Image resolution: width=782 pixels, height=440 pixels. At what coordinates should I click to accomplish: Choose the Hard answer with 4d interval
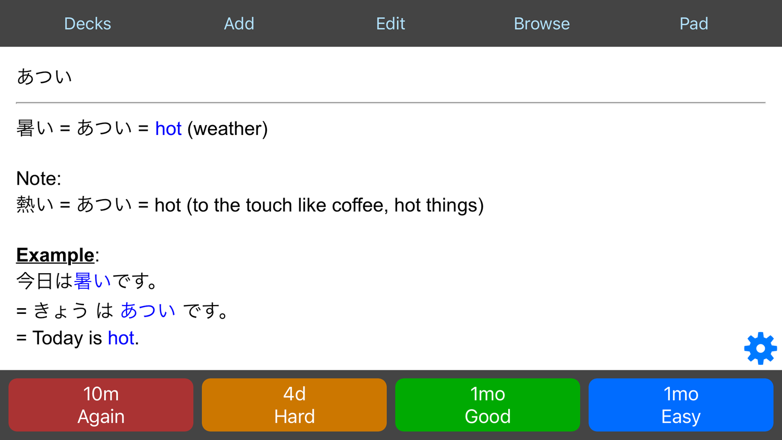pyautogui.click(x=294, y=405)
